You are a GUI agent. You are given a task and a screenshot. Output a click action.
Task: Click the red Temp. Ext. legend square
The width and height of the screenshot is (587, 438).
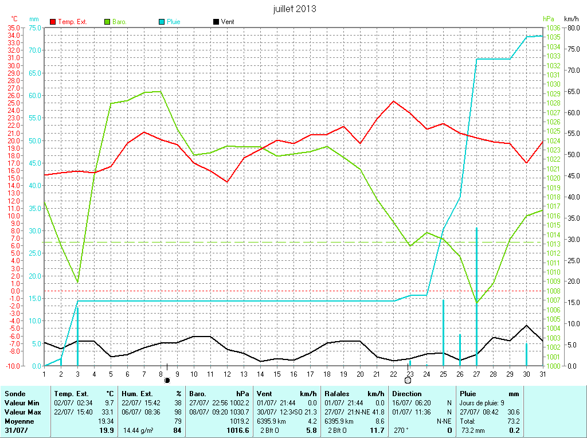(x=53, y=22)
